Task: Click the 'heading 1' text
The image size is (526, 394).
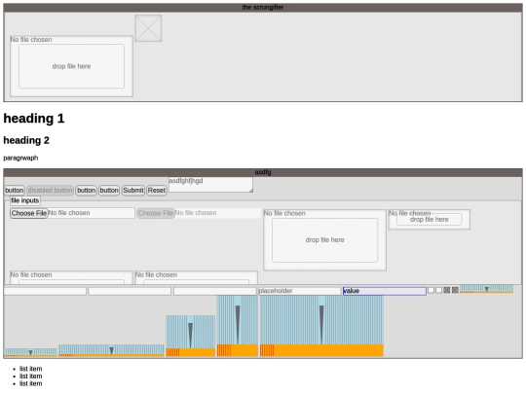Action: (34, 119)
